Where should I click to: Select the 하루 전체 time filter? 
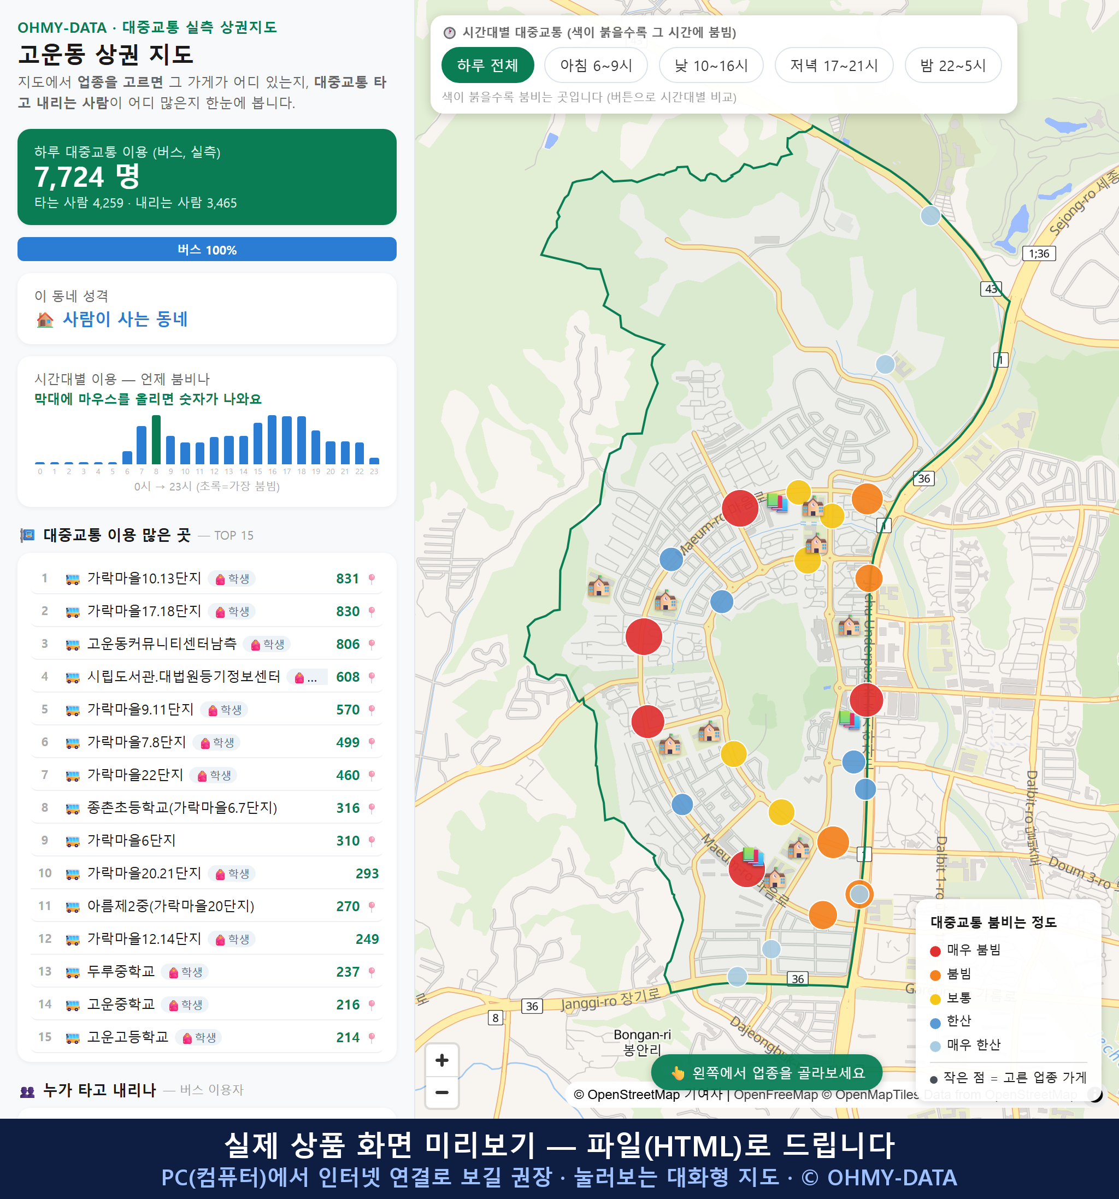pos(487,65)
